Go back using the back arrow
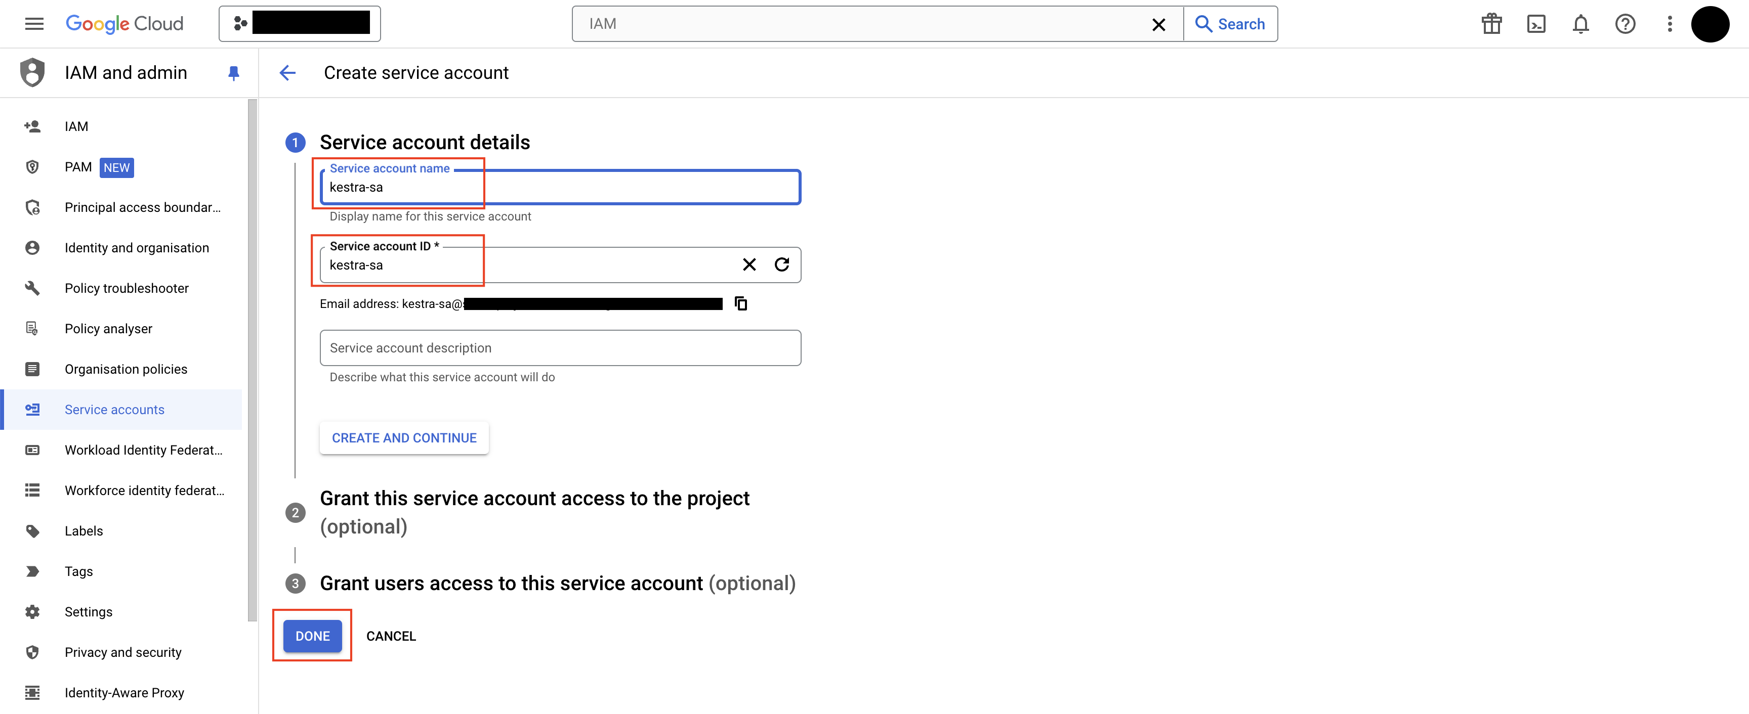This screenshot has height=714, width=1749. 288,73
